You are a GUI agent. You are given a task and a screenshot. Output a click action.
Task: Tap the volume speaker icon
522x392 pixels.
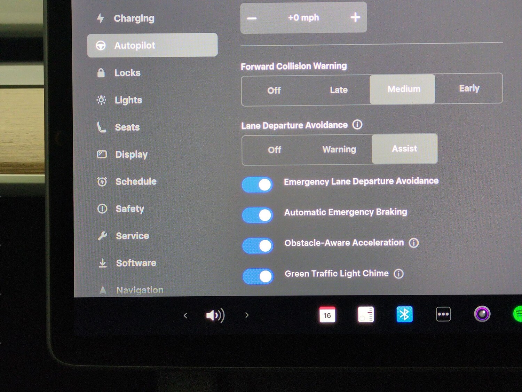pos(215,315)
